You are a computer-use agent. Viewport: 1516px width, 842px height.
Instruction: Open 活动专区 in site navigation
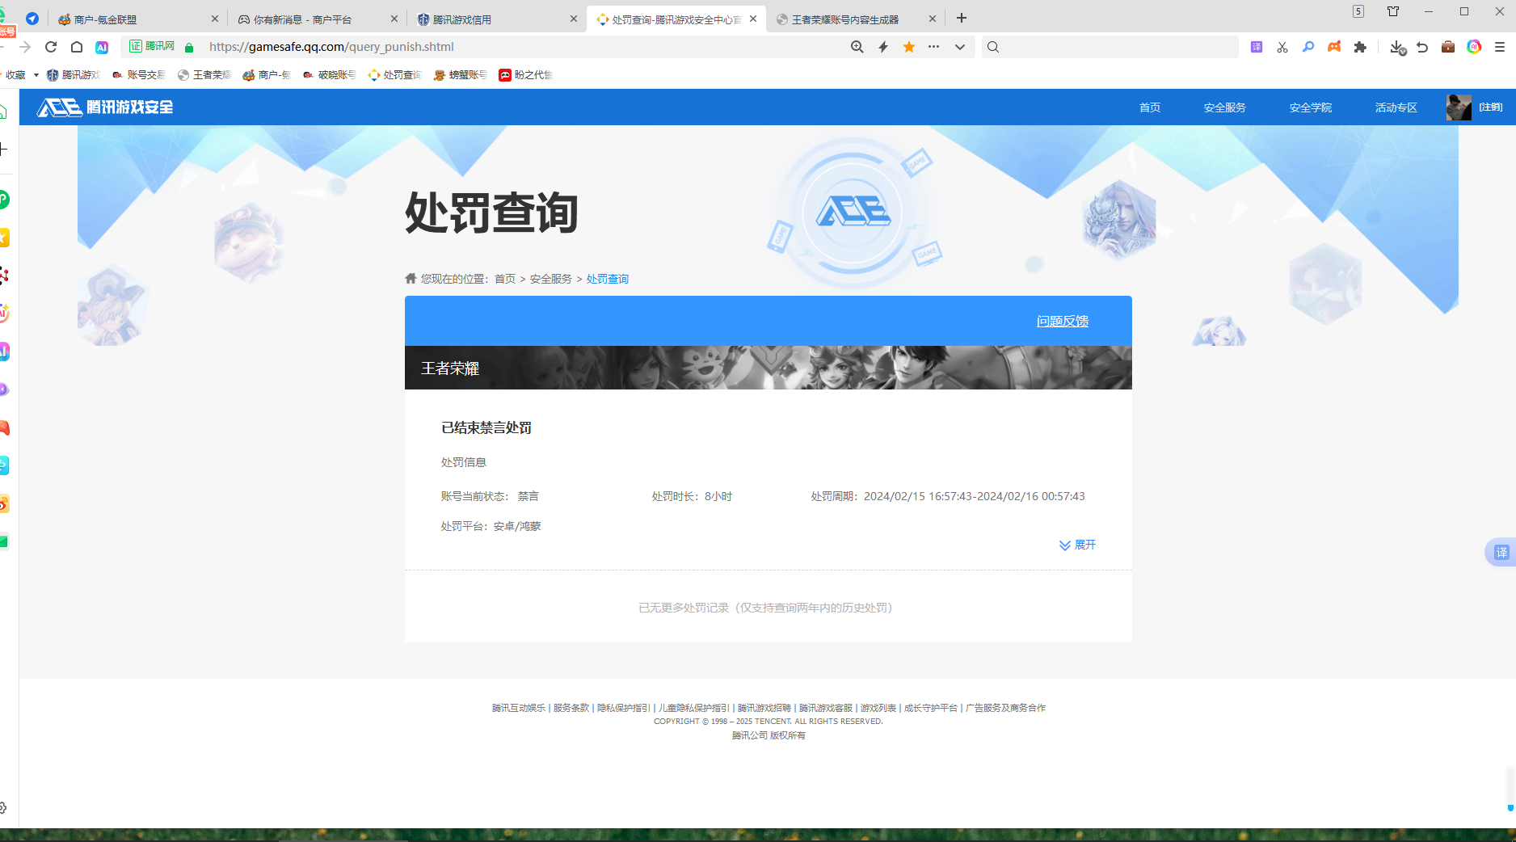1396,107
